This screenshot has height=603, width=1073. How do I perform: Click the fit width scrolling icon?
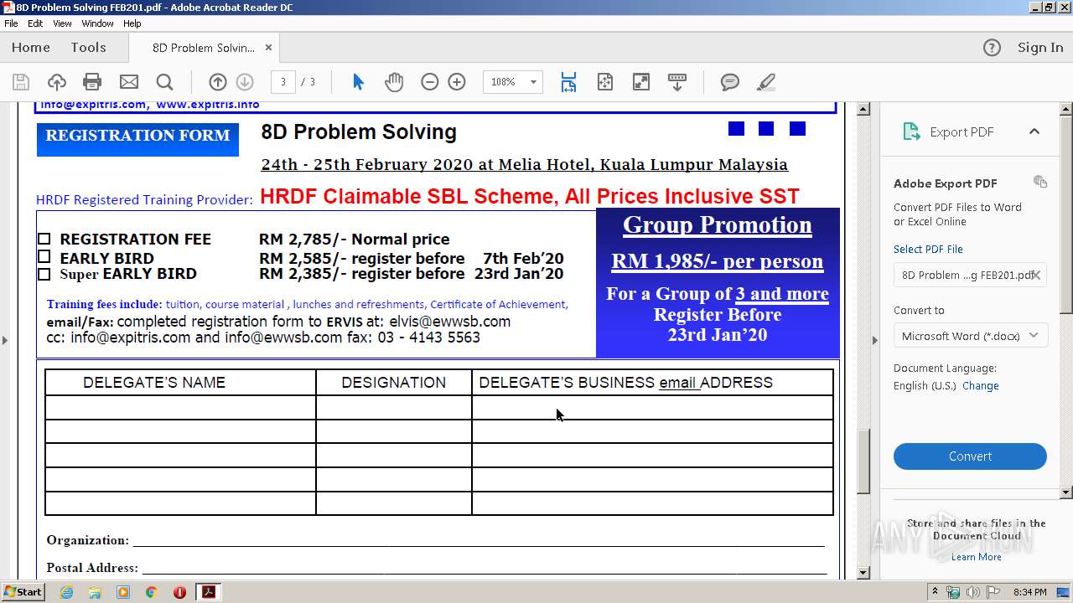[568, 82]
